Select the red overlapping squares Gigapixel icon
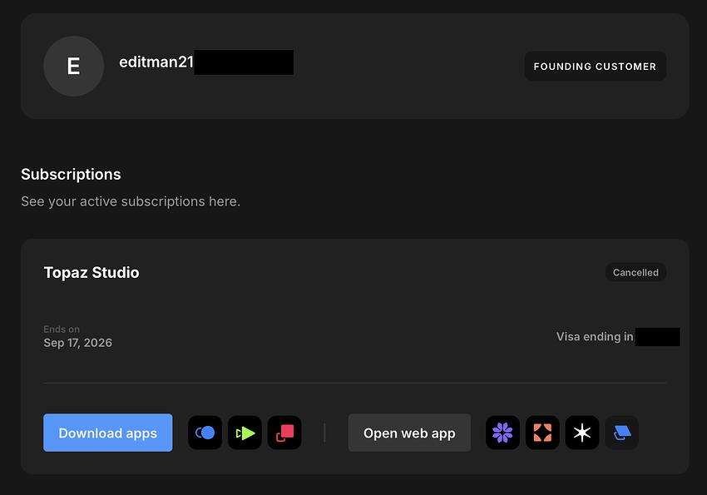The height and width of the screenshot is (495, 707). pos(284,433)
